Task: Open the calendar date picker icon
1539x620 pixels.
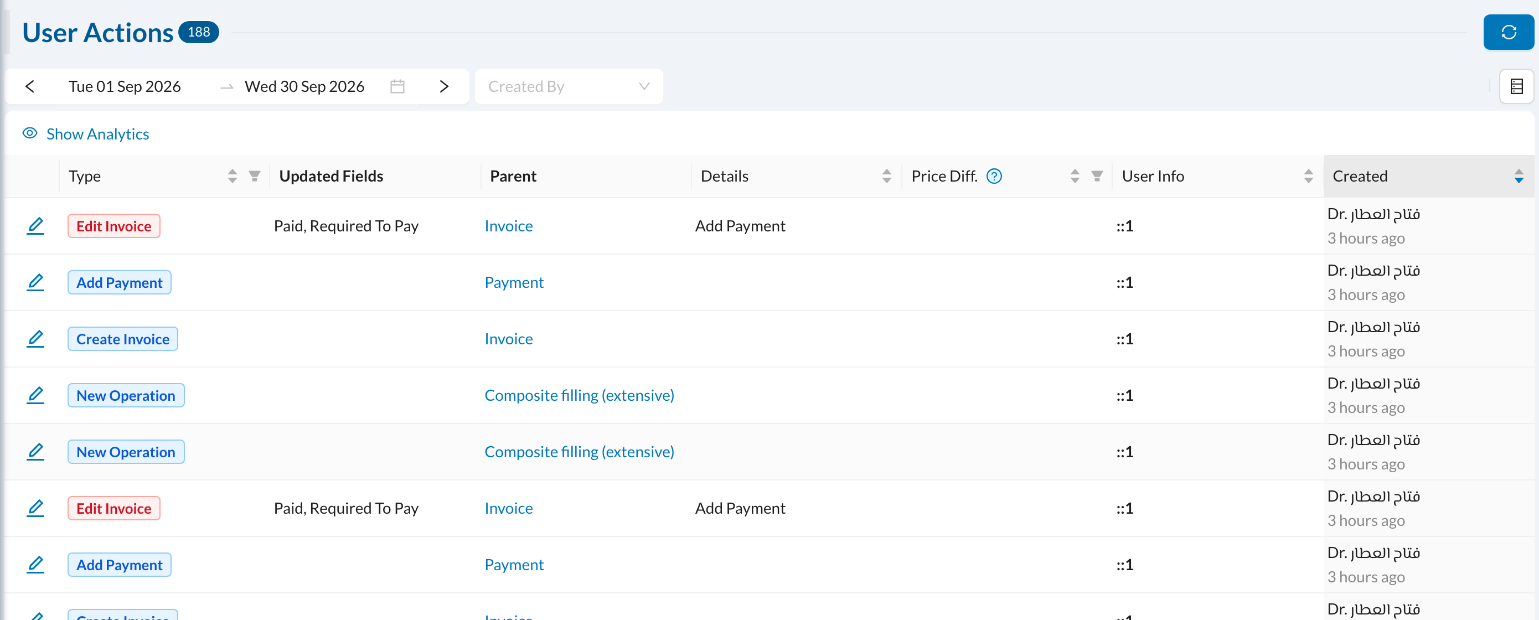Action: tap(397, 86)
